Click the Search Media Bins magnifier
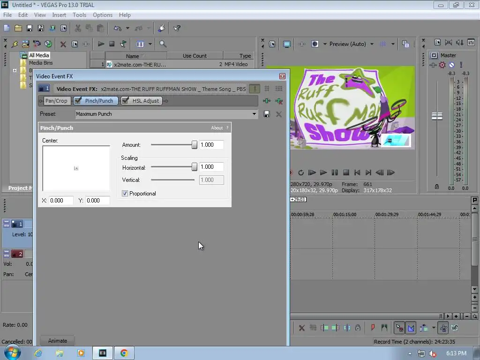 click(163, 44)
